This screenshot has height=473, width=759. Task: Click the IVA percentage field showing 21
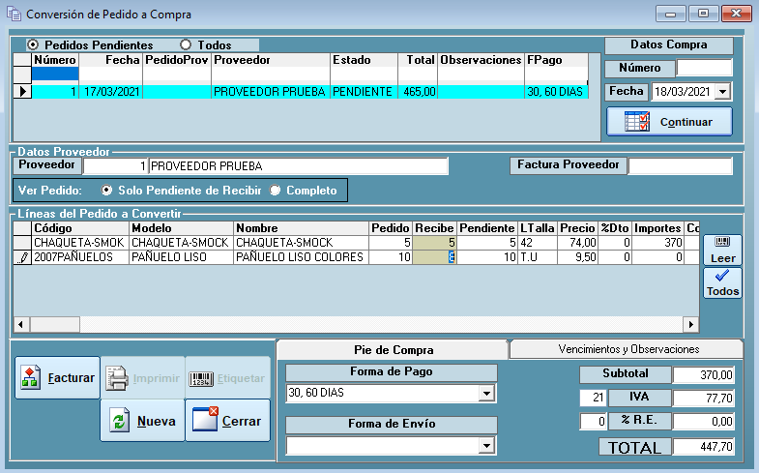coord(593,398)
